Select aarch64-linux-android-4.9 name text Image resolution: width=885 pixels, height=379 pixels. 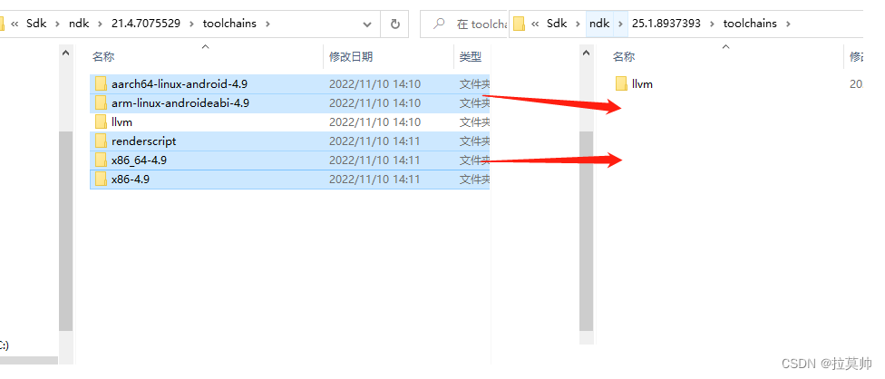tap(180, 84)
